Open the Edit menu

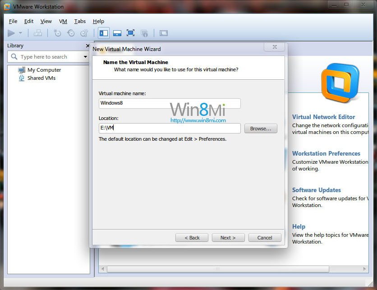[x=29, y=21]
